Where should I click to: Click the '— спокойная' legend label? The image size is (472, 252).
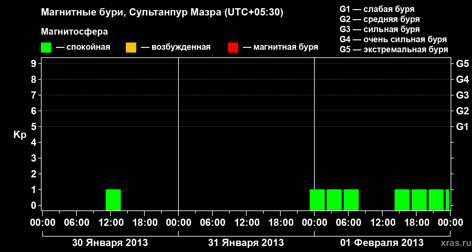[83, 48]
